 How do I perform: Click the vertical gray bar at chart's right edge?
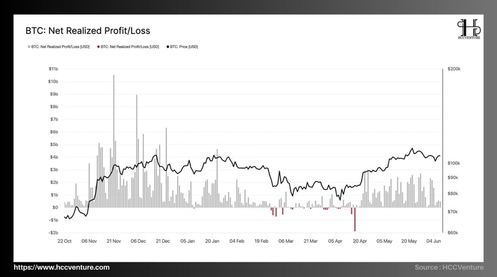point(443,150)
